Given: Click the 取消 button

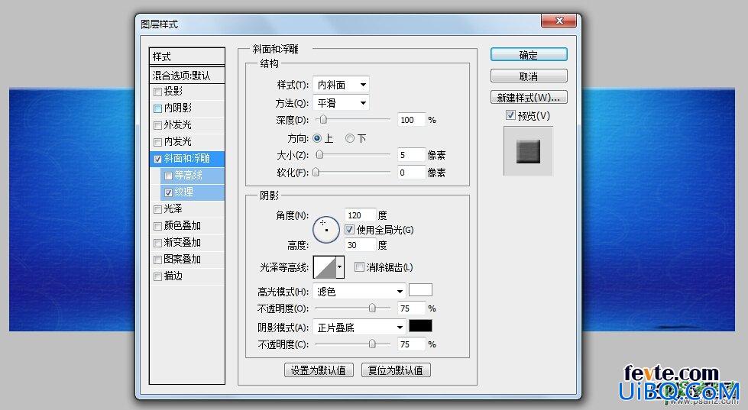Looking at the screenshot, I should [x=529, y=76].
